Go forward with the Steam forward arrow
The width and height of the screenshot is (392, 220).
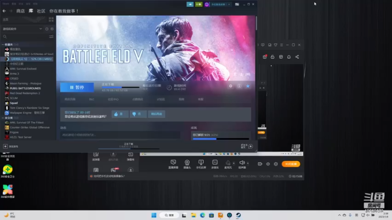click(11, 11)
